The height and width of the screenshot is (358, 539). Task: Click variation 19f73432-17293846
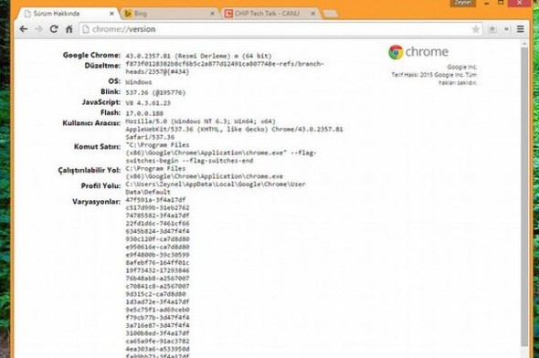tap(157, 270)
